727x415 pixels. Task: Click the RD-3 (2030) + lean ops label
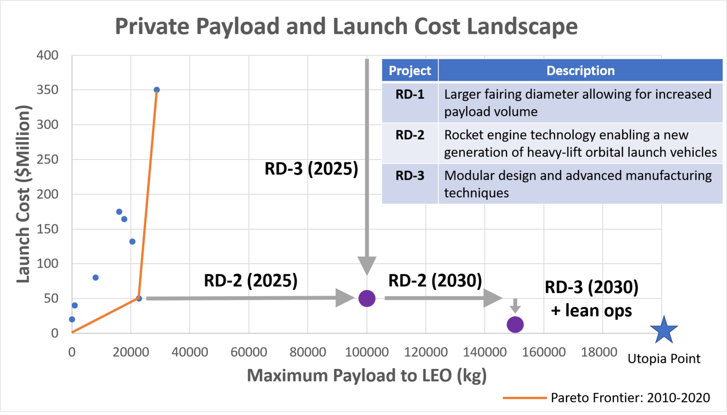(591, 299)
